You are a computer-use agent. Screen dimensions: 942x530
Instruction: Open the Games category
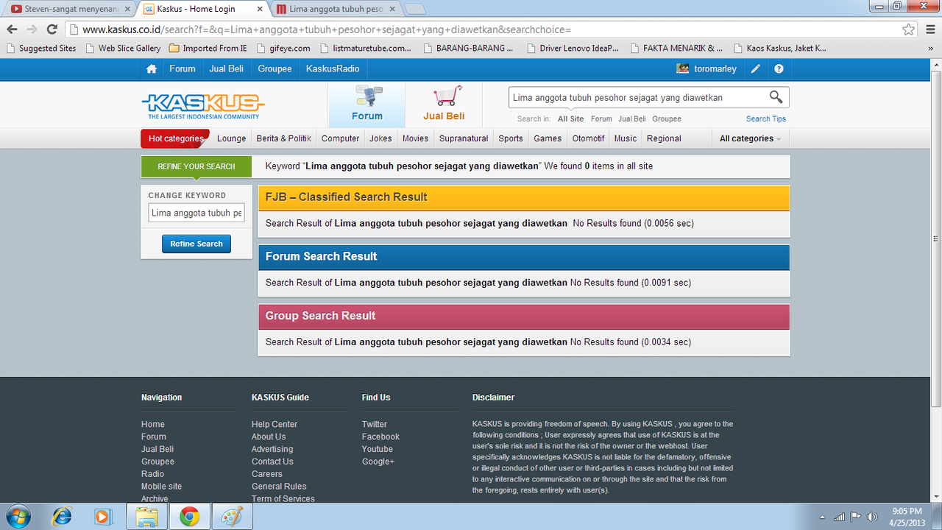click(548, 138)
